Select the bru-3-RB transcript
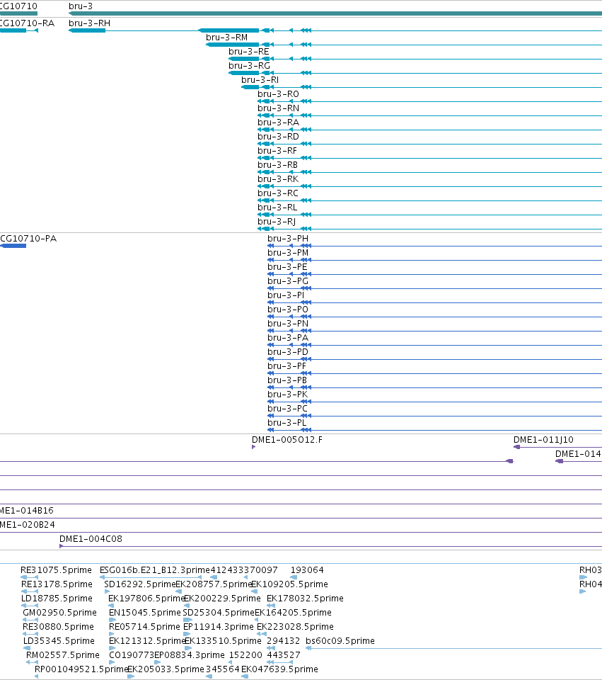 [x=277, y=165]
